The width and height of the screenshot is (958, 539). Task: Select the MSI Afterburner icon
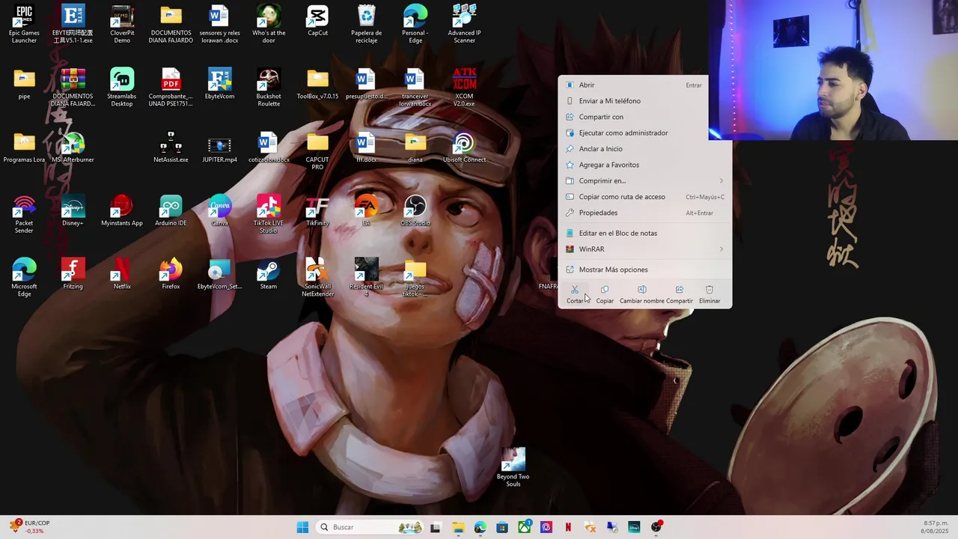tap(73, 147)
